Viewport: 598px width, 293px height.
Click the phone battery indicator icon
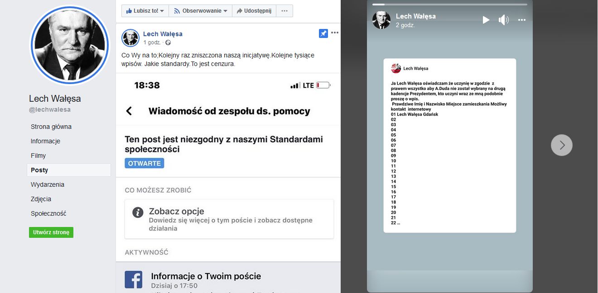click(323, 85)
